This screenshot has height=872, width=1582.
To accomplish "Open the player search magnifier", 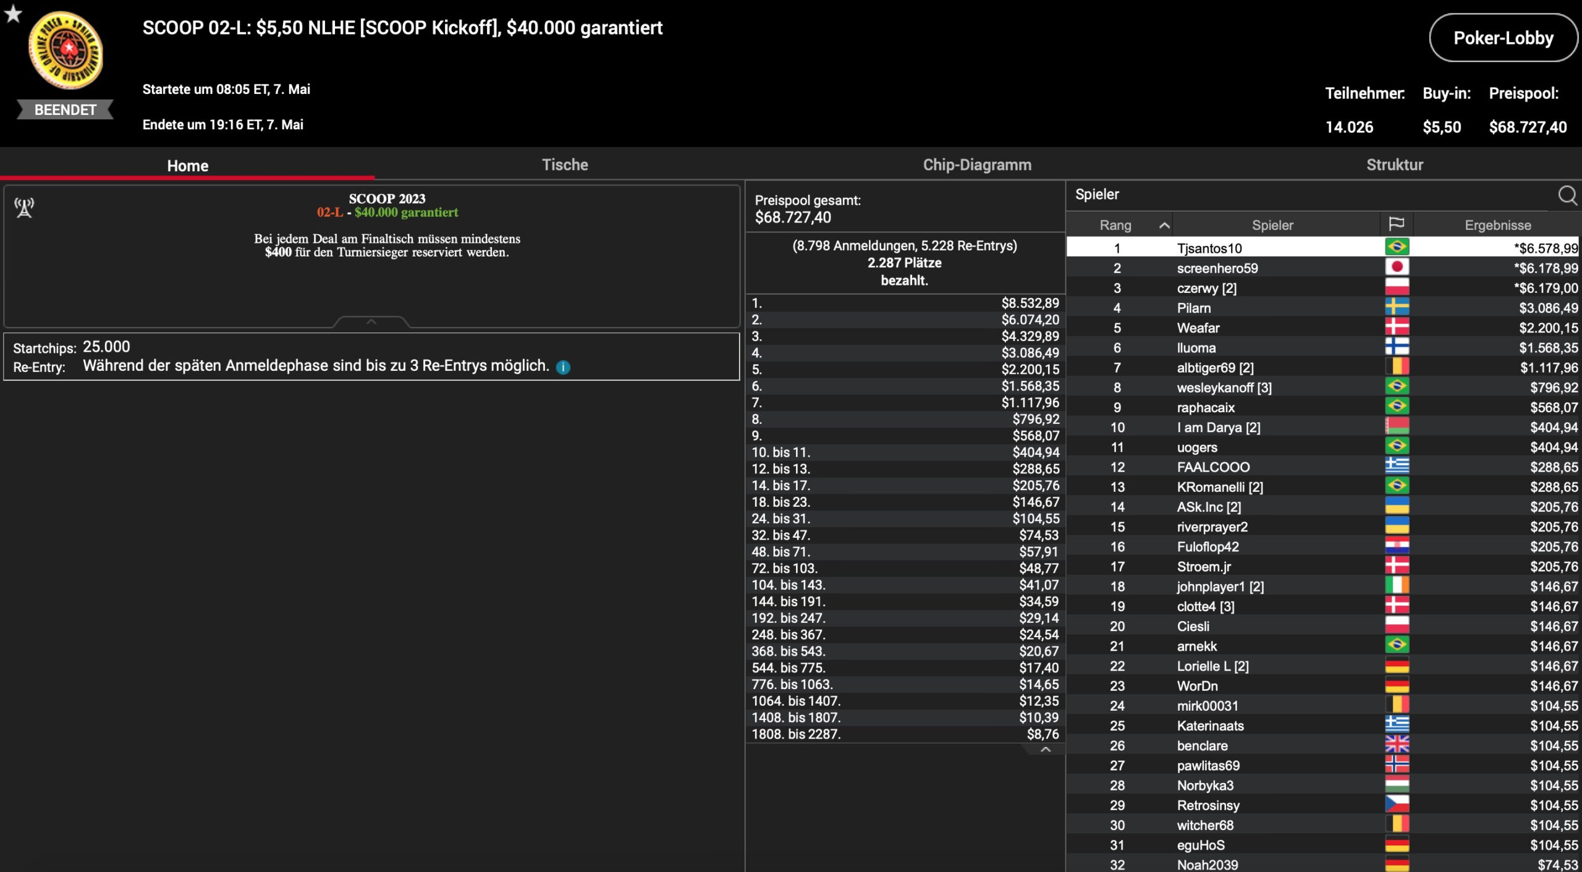I will [x=1567, y=195].
